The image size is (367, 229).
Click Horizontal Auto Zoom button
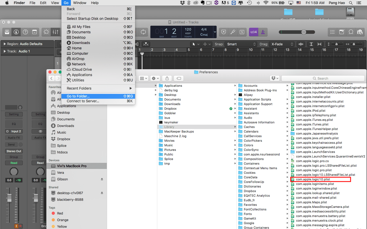[319, 44]
